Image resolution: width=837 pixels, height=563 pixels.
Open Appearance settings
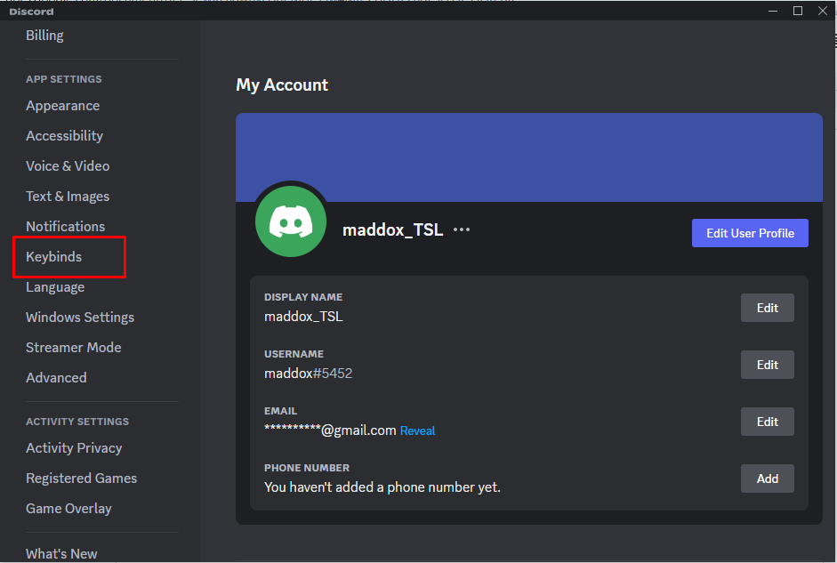point(62,106)
